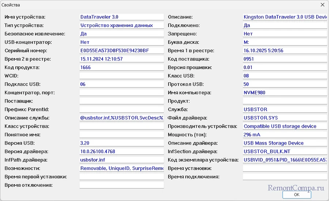This screenshot has height=201, width=329.
Task: Click the empty Время отключения field
Action: click(x=121, y=185)
